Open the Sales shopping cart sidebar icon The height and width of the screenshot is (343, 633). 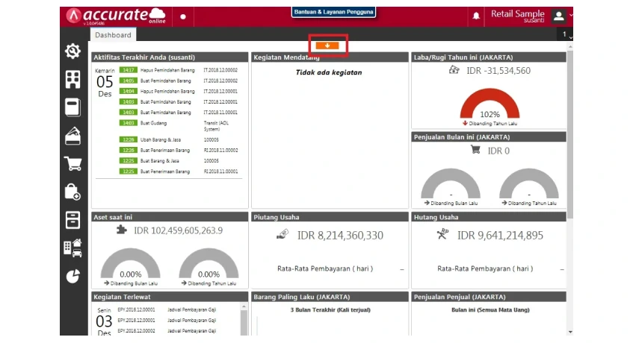pos(73,164)
